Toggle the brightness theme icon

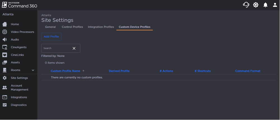(256, 5)
